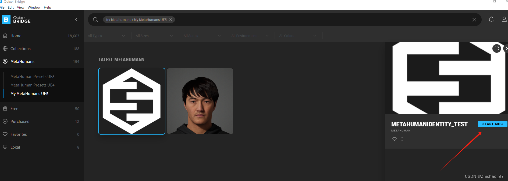The width and height of the screenshot is (508, 181).
Task: Click the search magnifier icon
Action: tap(95, 20)
